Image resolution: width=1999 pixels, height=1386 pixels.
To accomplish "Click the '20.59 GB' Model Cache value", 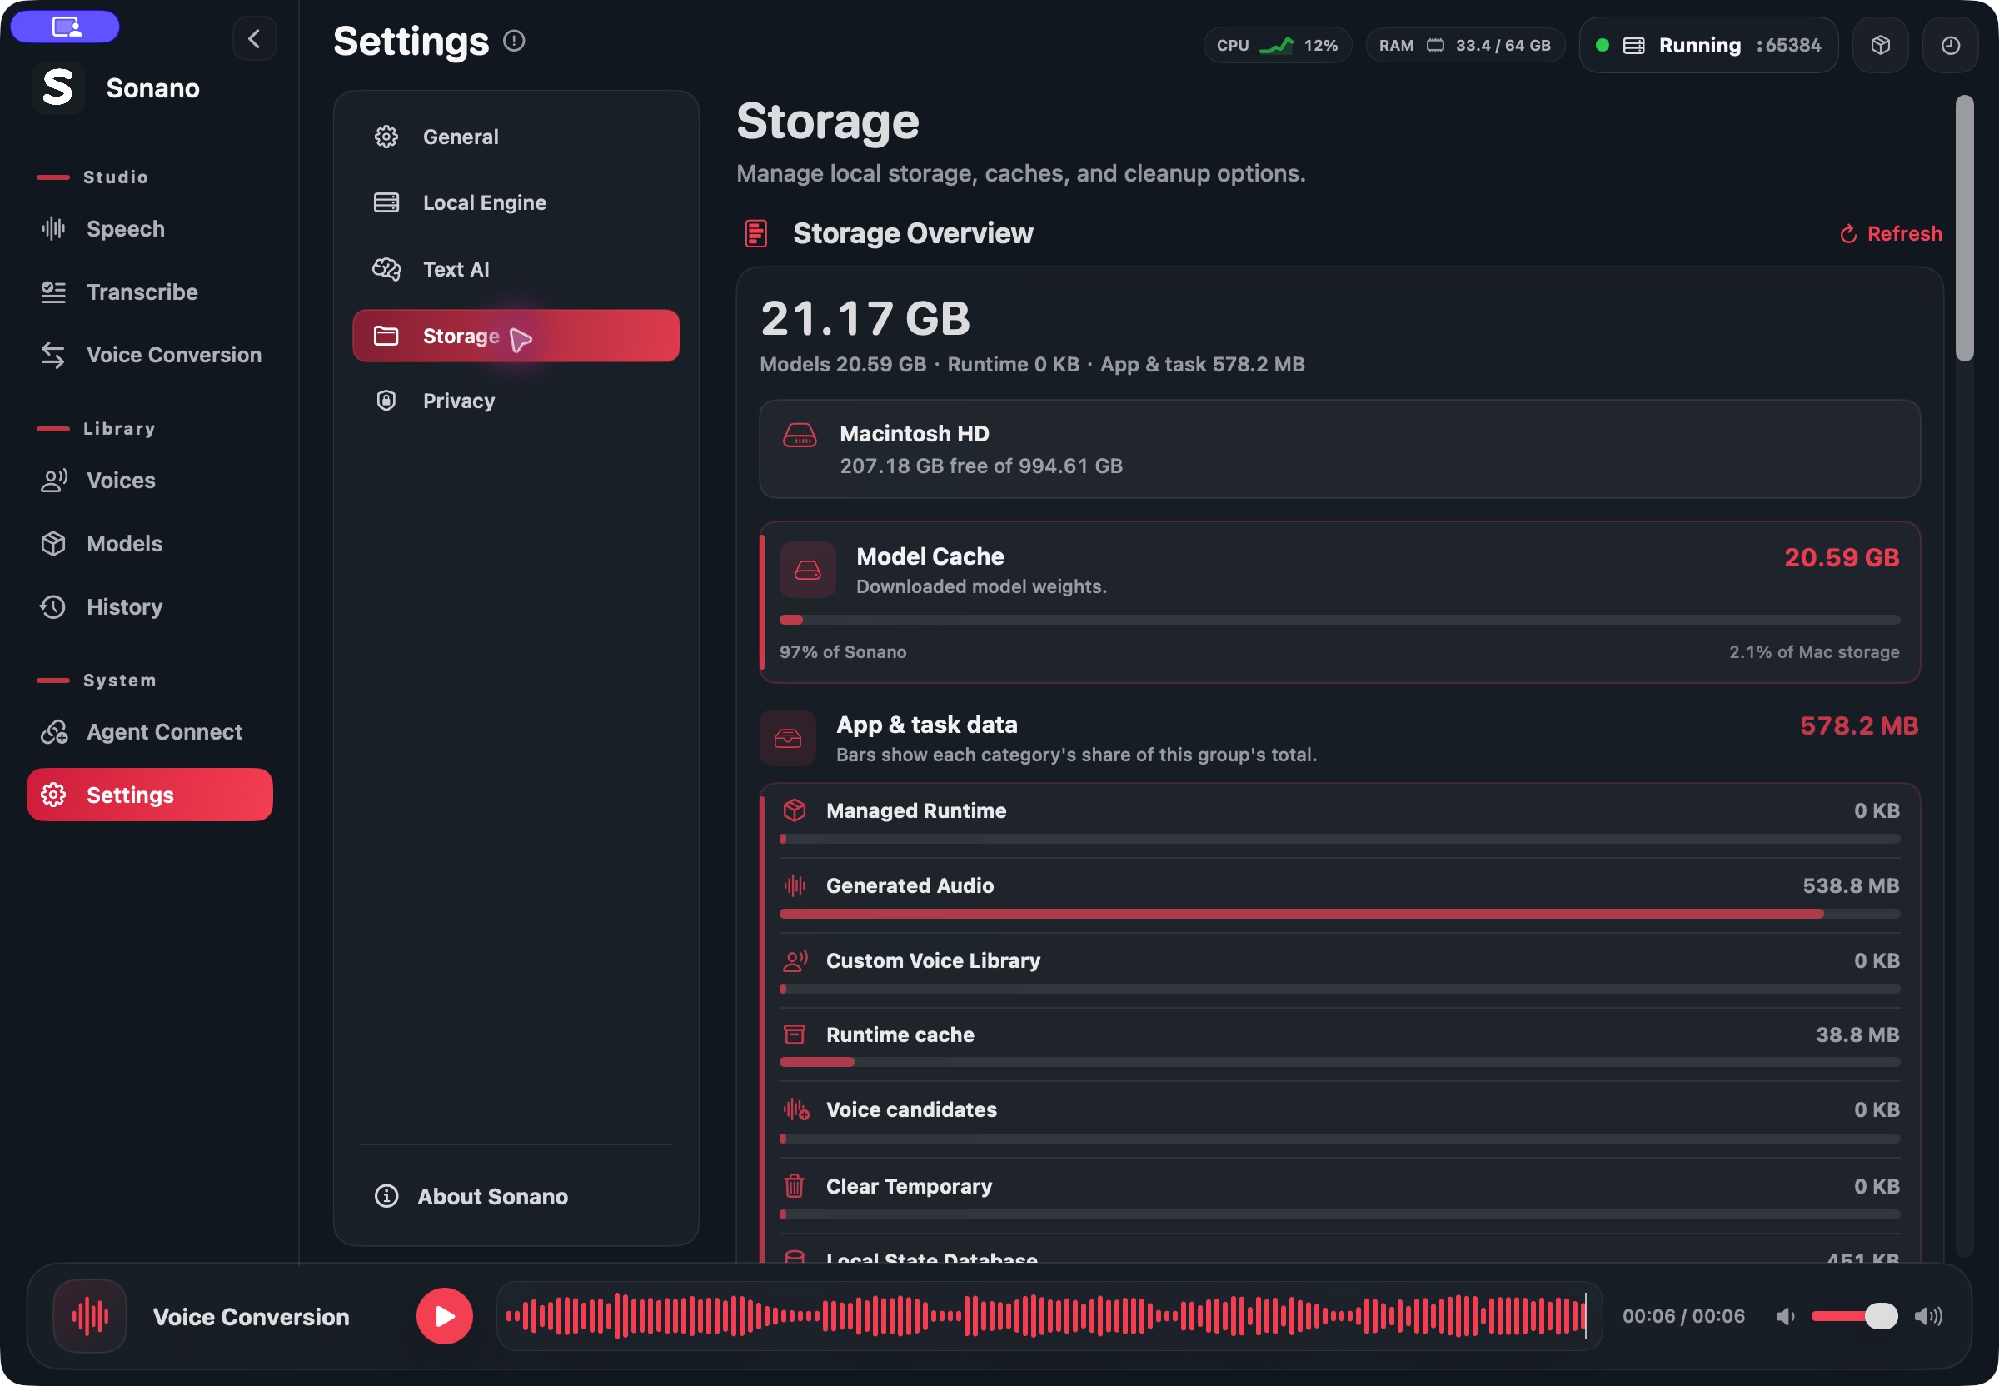I will pos(1842,556).
